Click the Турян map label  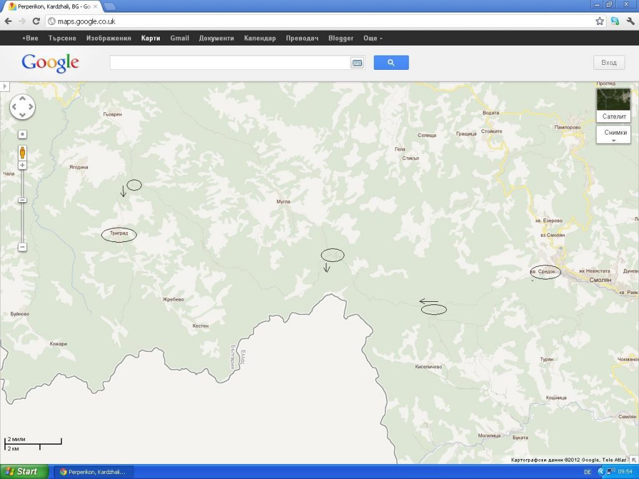click(547, 359)
